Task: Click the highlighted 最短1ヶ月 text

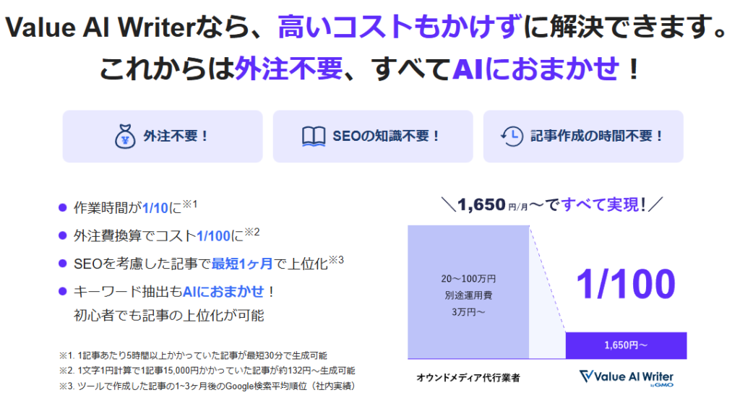Action: pos(242,264)
